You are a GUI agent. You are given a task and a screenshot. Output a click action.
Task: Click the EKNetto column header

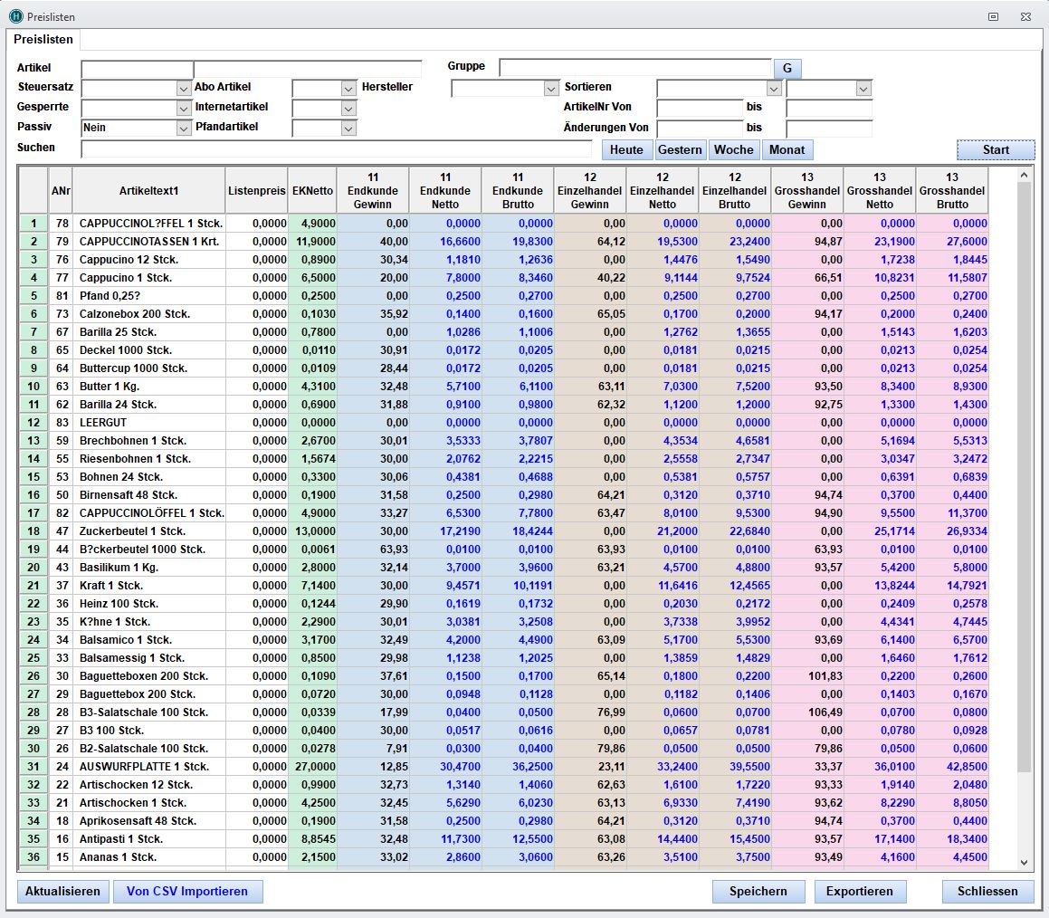coord(311,191)
